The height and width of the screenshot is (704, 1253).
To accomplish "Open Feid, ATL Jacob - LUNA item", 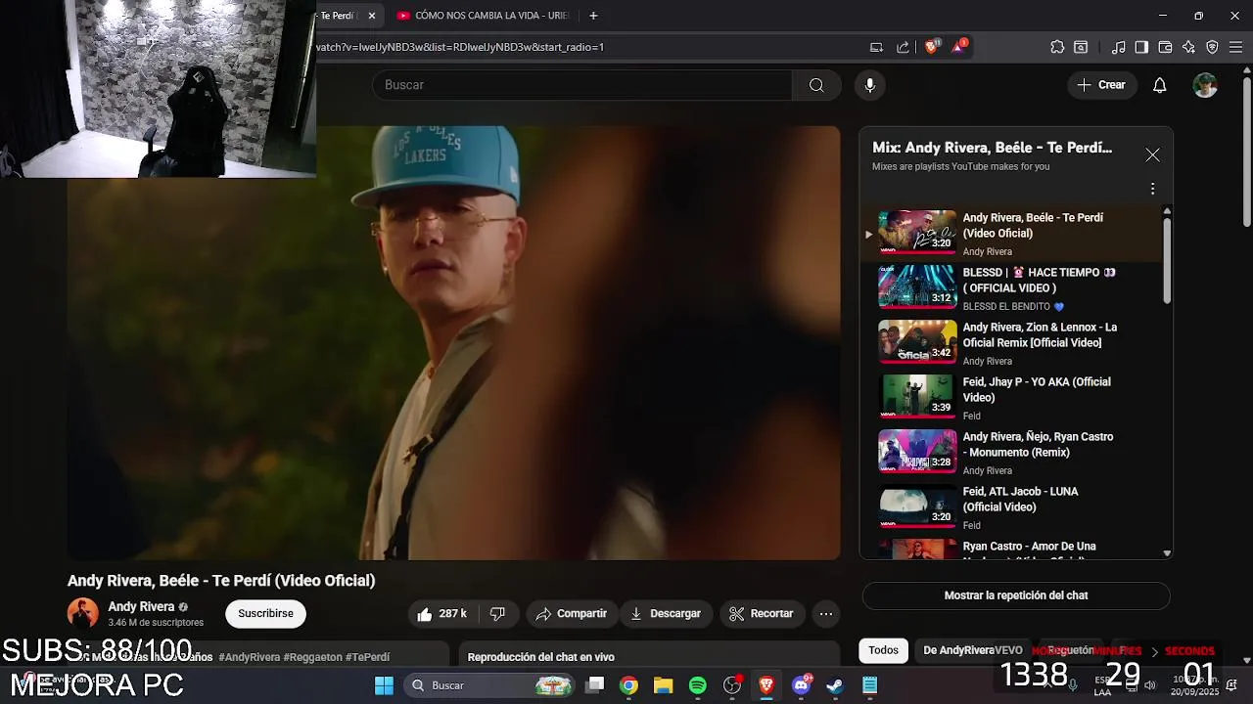I will coord(1013,506).
